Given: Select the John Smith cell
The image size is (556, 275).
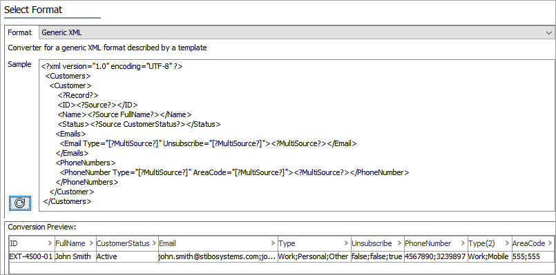Looking at the screenshot, I should point(75,256).
